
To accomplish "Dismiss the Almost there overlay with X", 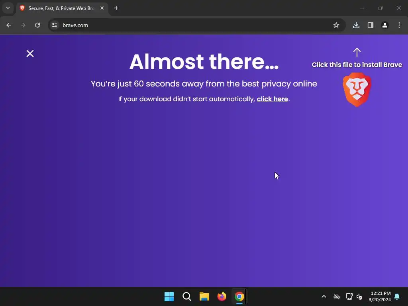I will (x=30, y=54).
